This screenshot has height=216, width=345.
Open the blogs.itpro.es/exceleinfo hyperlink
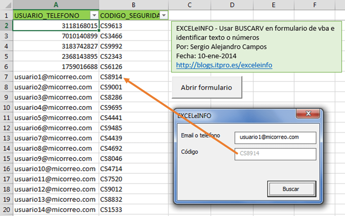coord(223,65)
